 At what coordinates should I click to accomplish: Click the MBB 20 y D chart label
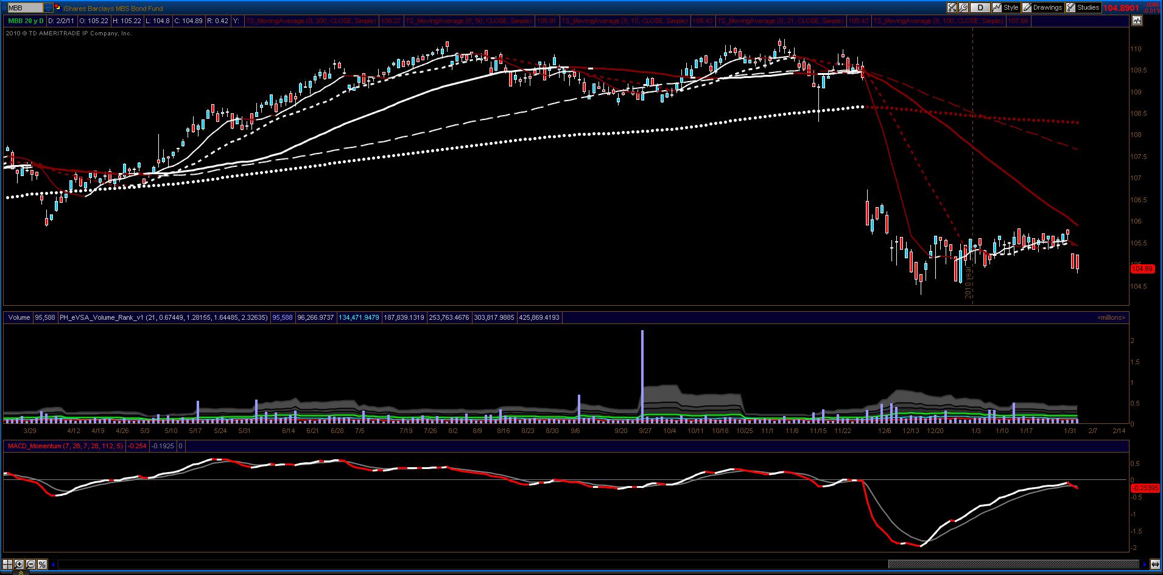pos(25,21)
